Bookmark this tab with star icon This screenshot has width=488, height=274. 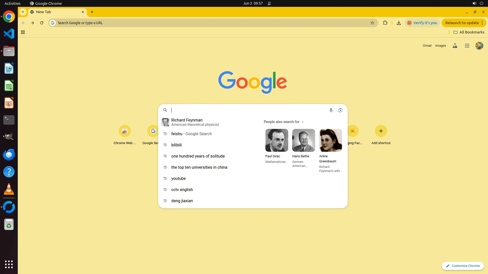(372, 23)
